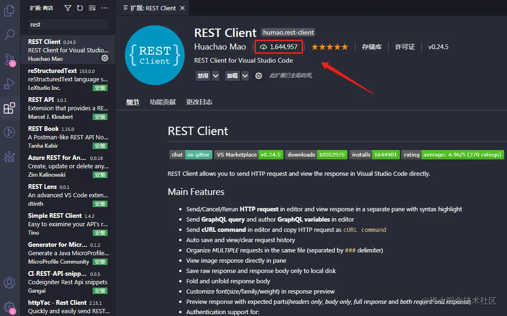Click the rating average 4.96/5 badge

pos(453,155)
